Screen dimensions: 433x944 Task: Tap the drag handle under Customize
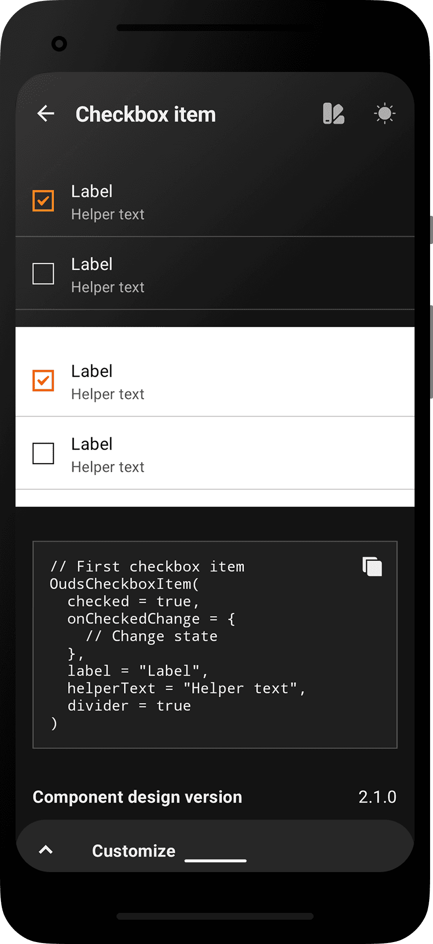coord(215,861)
